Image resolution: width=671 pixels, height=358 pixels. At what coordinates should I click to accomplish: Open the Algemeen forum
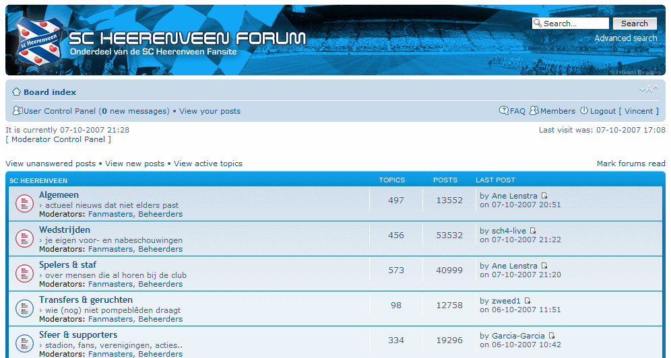(x=59, y=194)
